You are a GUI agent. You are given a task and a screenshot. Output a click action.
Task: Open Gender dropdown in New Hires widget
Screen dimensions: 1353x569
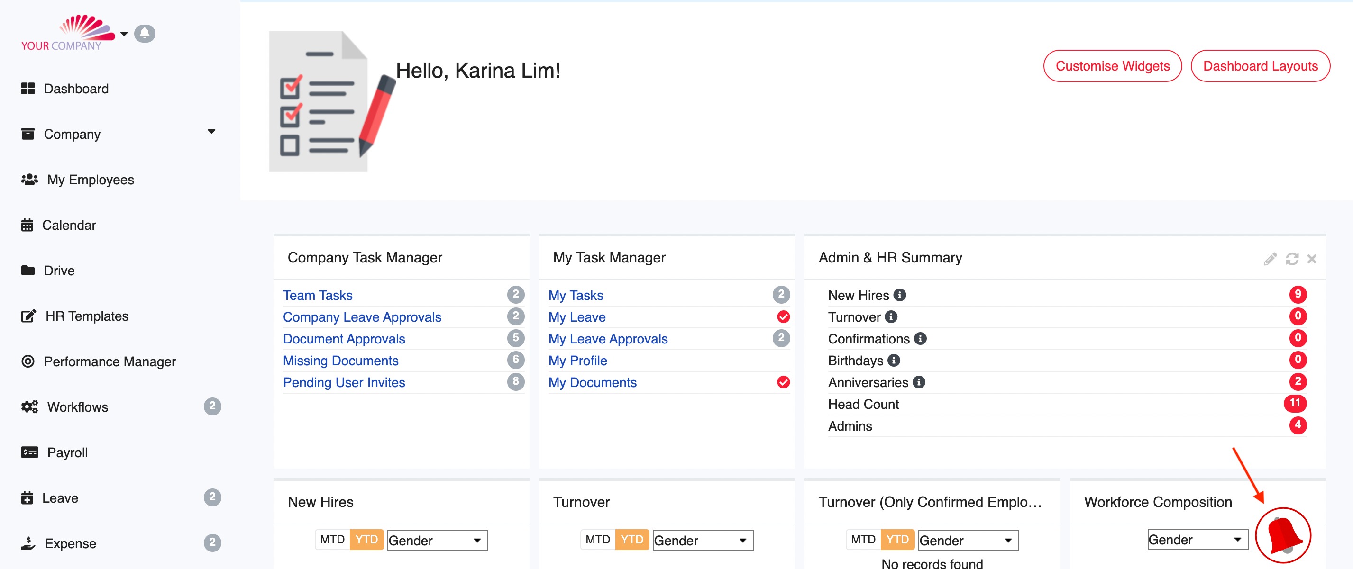[437, 540]
